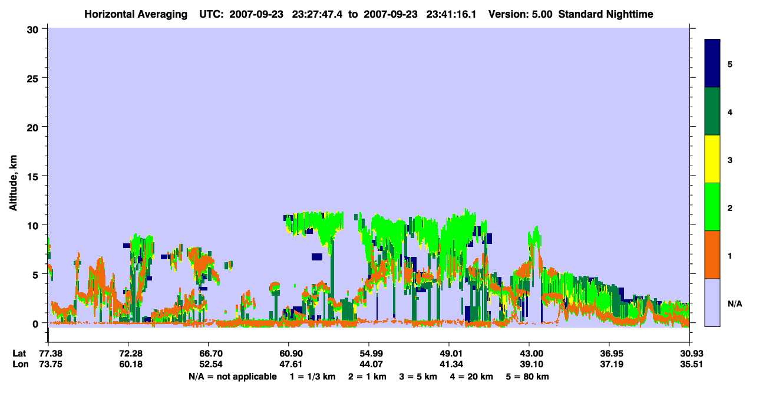Click the start time '23:27:47.4'
Image resolution: width=766 pixels, height=393 pixels.
[x=318, y=14]
